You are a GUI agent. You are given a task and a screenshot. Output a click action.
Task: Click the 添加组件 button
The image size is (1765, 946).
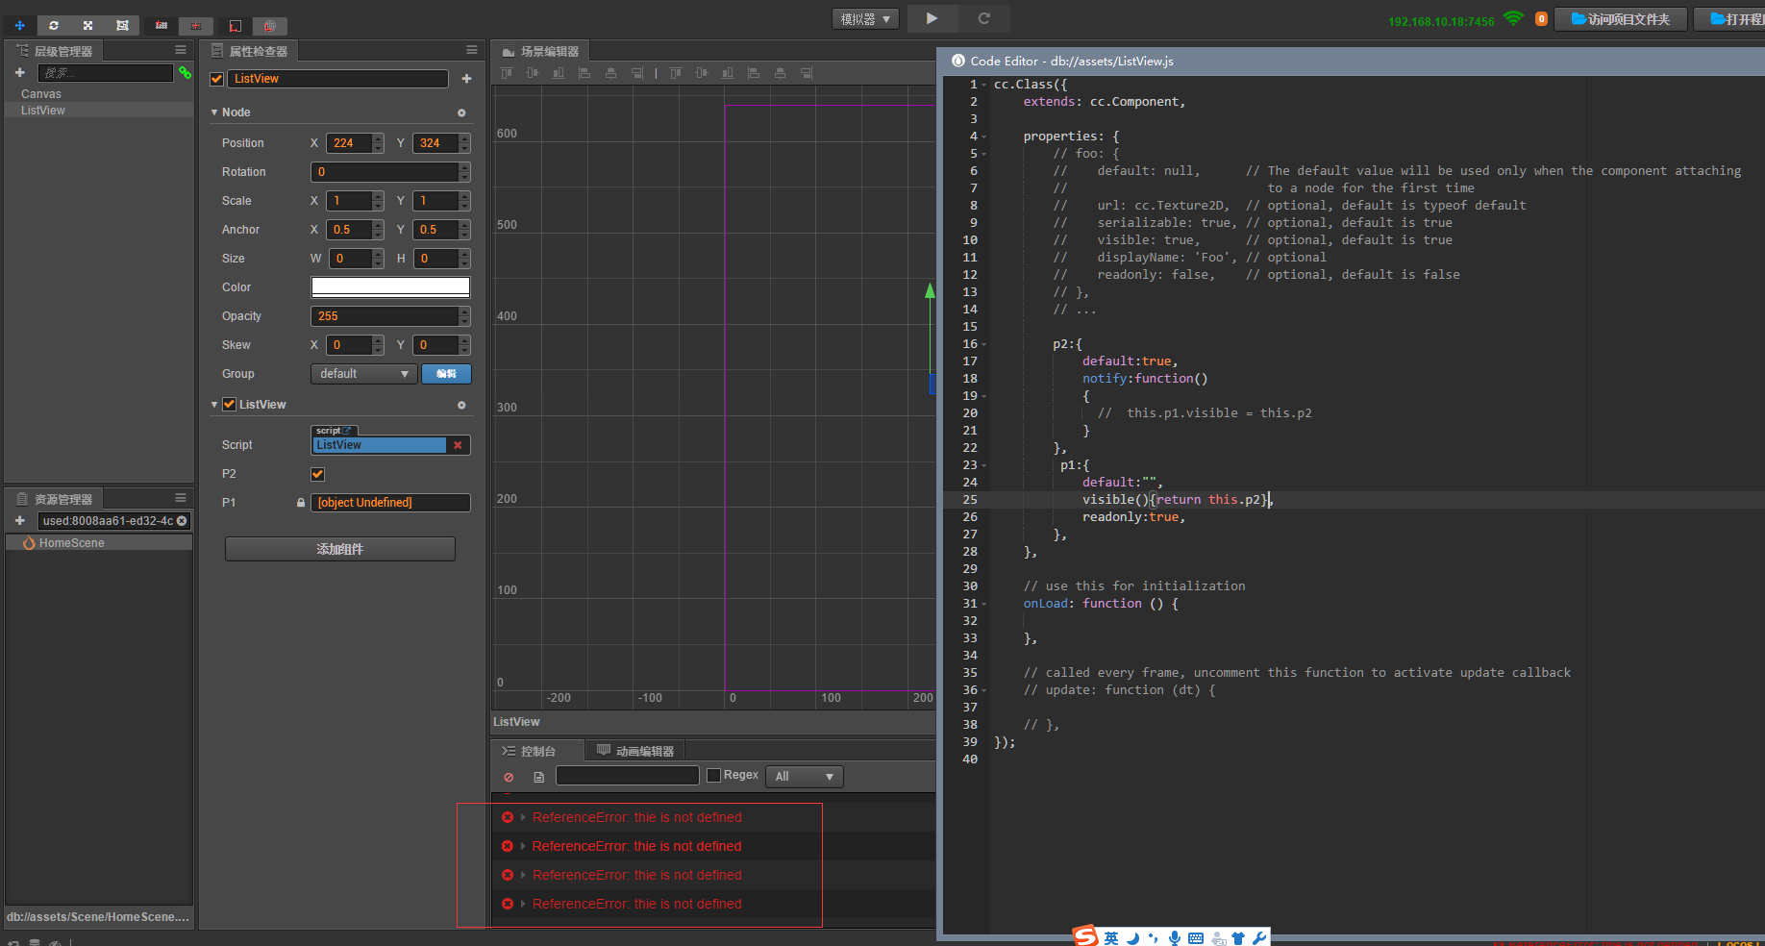pos(340,549)
